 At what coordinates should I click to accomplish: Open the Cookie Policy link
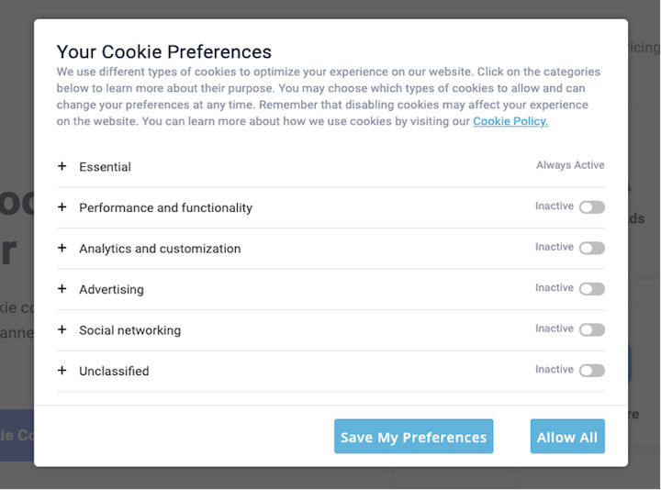click(x=510, y=121)
